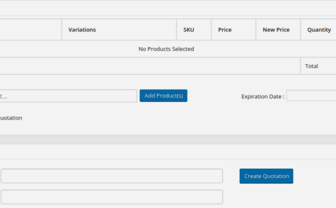Click the Create Quotation button
Image resolution: width=336 pixels, height=208 pixels.
[266, 176]
